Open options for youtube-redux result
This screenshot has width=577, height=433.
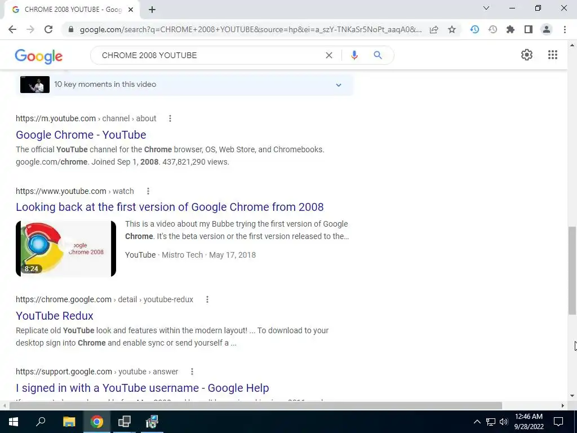coord(207,299)
